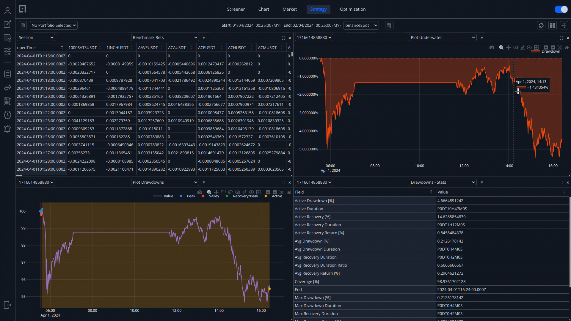This screenshot has width=571, height=321.
Task: Click logout icon at sidebar bottom
Action: [x=7, y=305]
